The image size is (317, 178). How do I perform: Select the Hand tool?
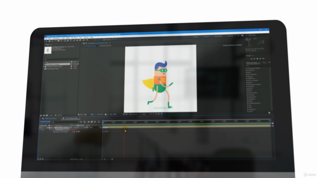tap(50, 41)
